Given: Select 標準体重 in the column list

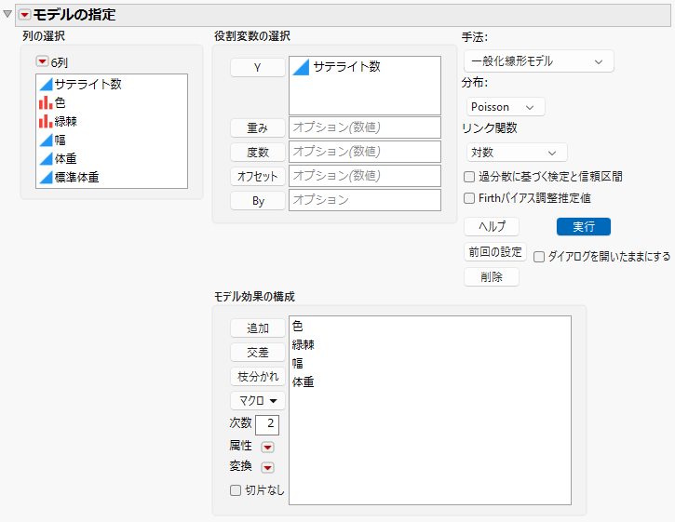Looking at the screenshot, I should point(76,177).
